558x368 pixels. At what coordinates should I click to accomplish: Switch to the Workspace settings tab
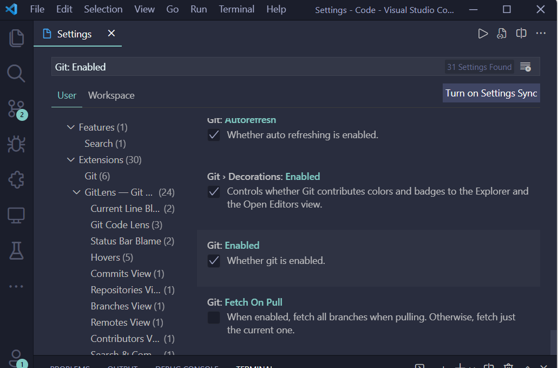pos(111,95)
